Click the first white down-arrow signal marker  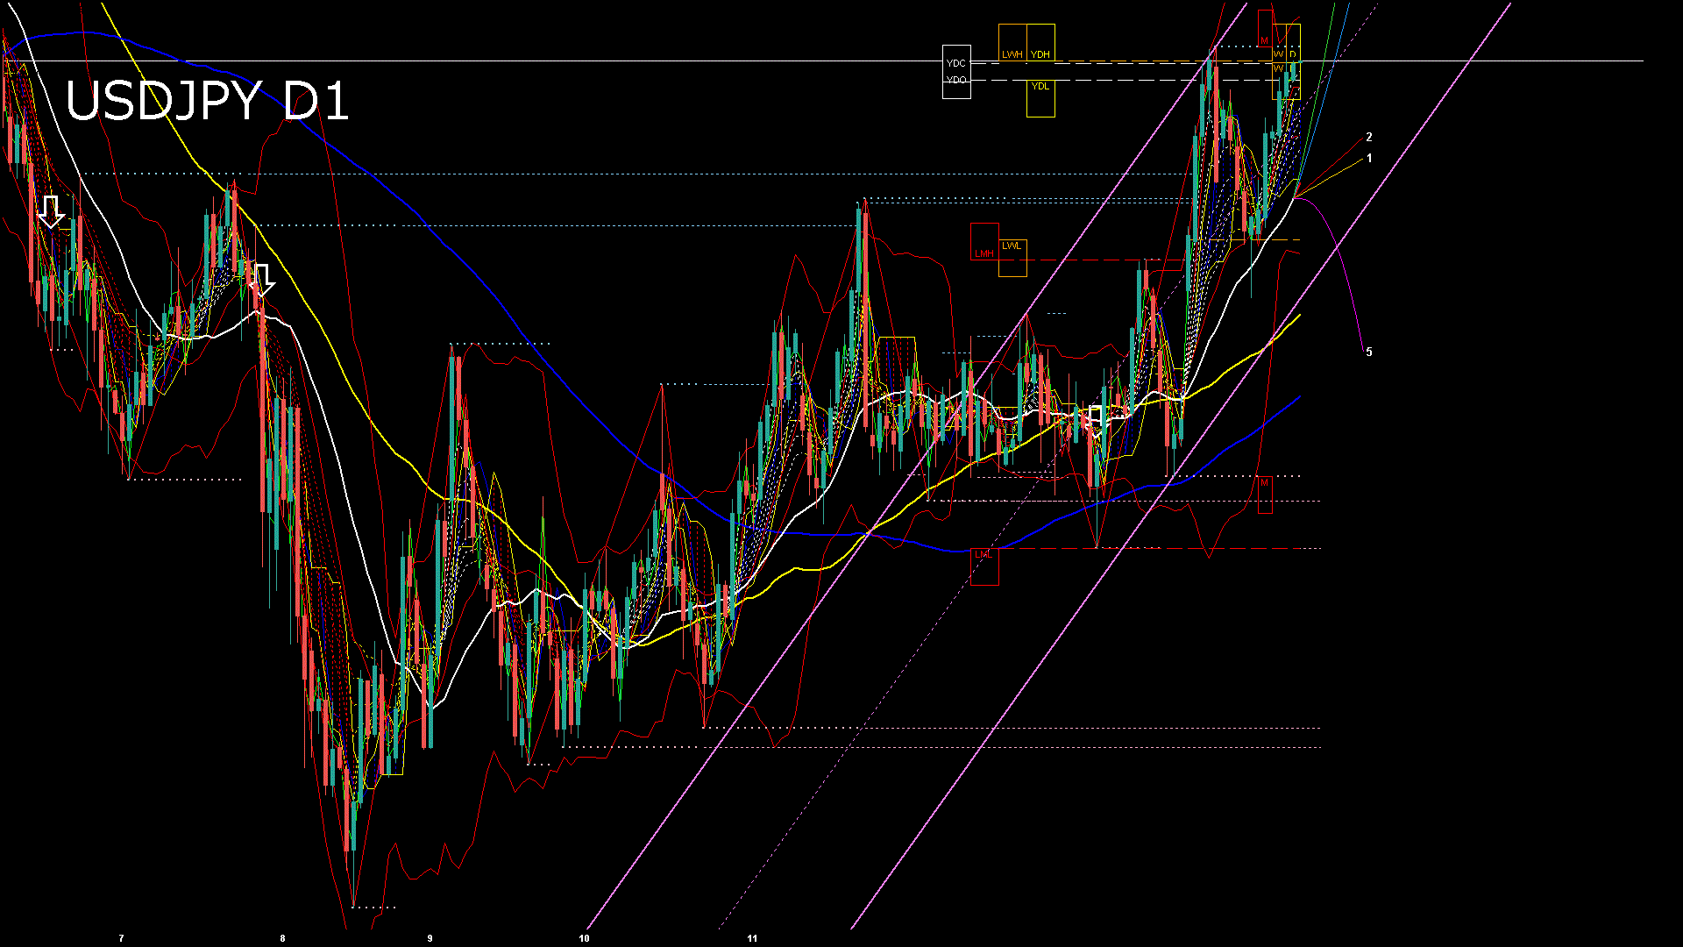point(51,210)
